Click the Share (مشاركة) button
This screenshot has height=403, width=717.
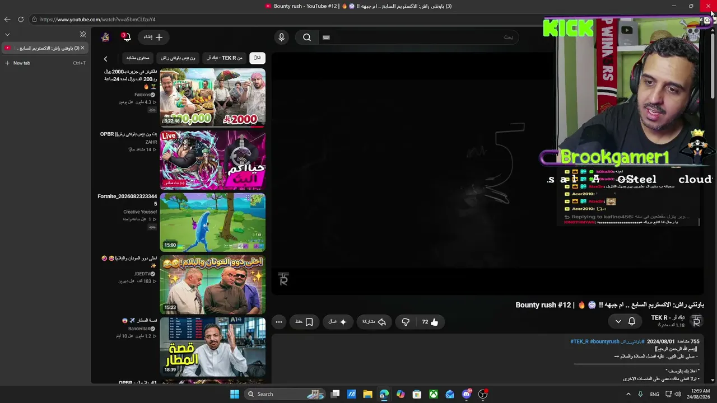point(374,322)
